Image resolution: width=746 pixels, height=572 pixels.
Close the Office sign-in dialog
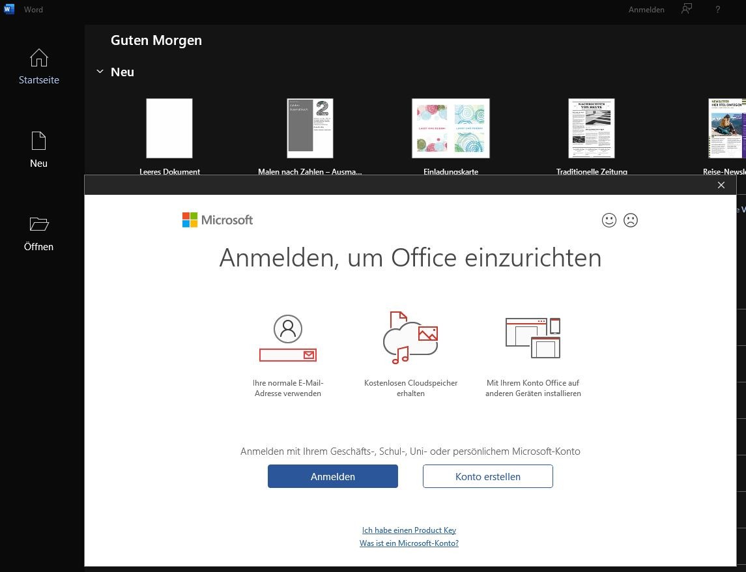tap(721, 185)
